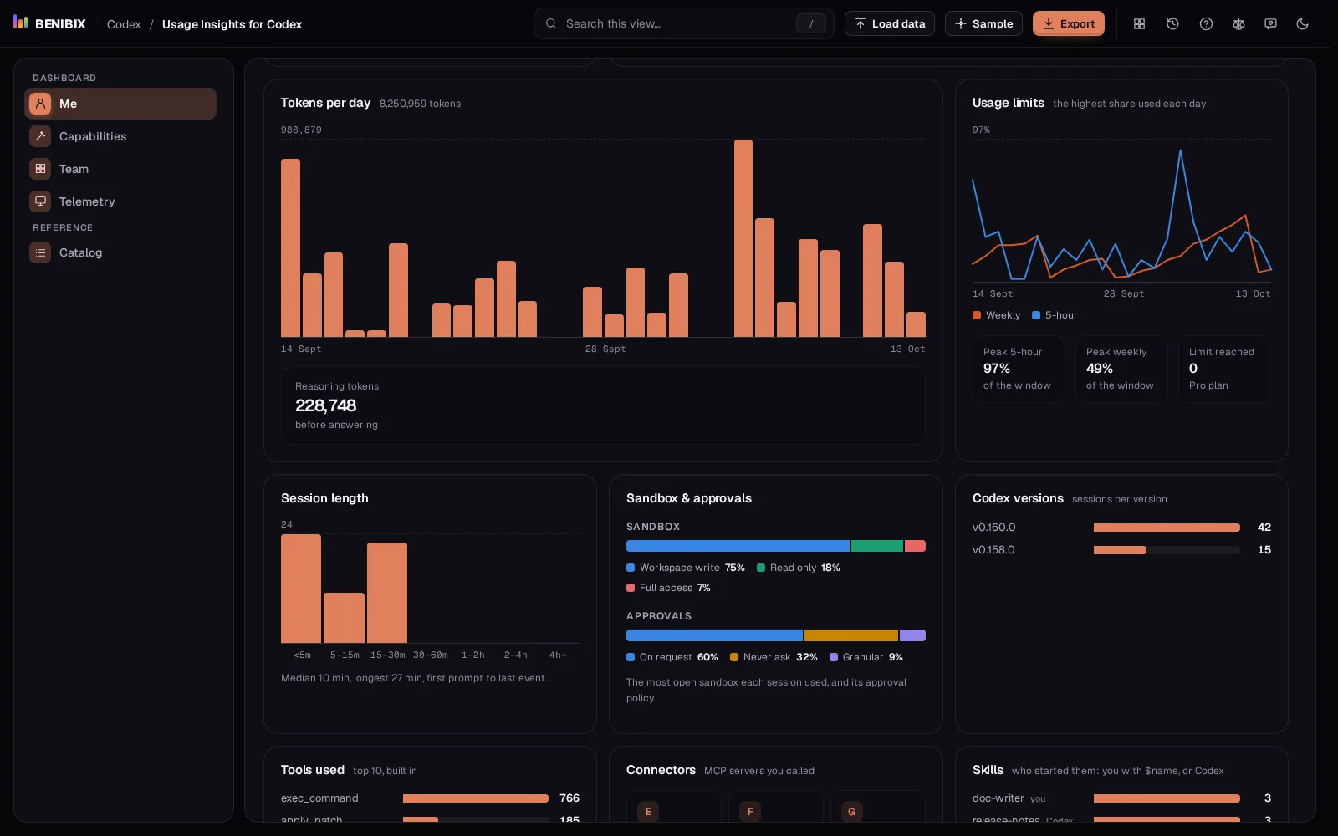Open Team in the sidebar
1338x836 pixels.
[120, 169]
